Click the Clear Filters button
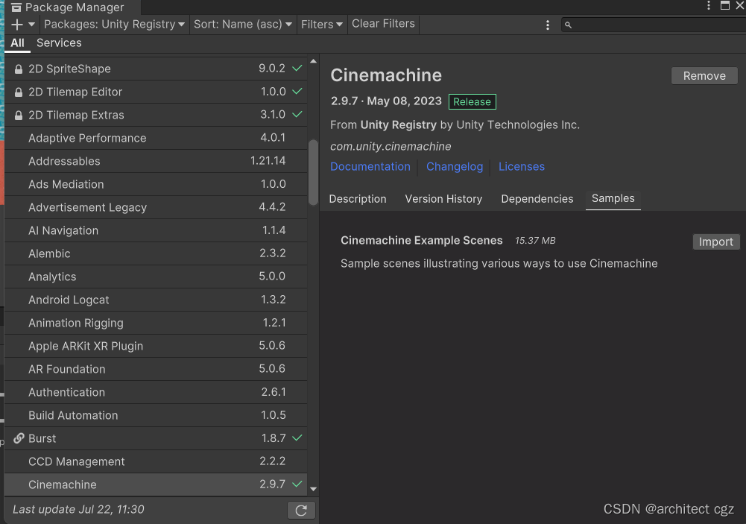Viewport: 746px width, 524px height. (383, 23)
